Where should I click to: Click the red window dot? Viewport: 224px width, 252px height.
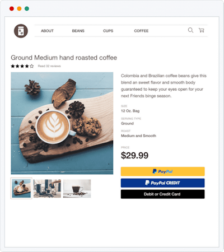12,8
